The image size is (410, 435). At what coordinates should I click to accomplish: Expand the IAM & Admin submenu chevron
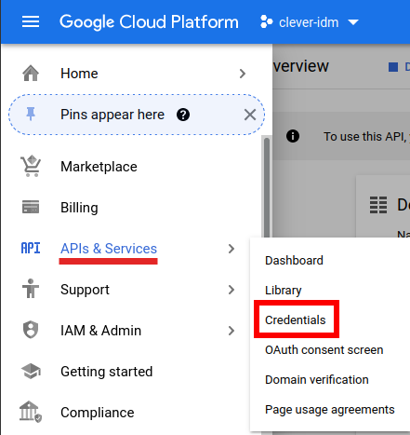(x=231, y=331)
